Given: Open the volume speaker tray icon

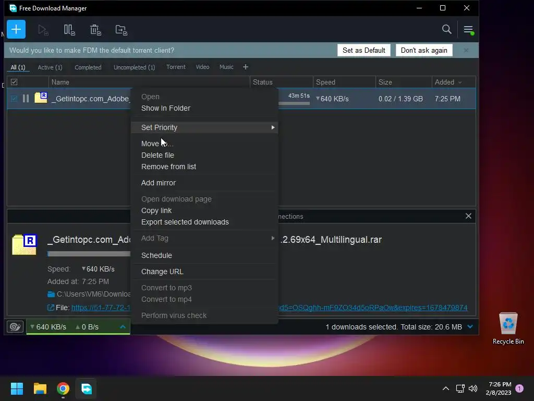Looking at the screenshot, I should pyautogui.click(x=473, y=388).
